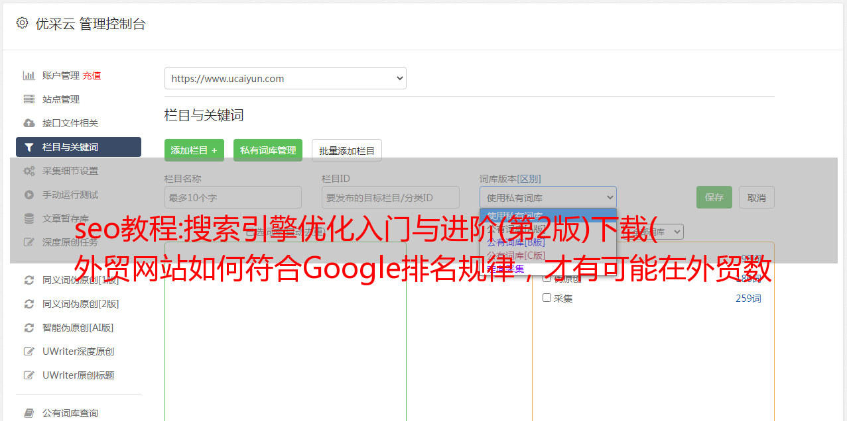
Task: Open the [区别] link beside 词库版本
Action: pos(530,179)
